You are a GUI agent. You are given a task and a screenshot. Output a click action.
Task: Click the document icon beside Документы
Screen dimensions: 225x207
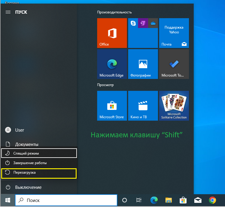pyautogui.click(x=8, y=144)
